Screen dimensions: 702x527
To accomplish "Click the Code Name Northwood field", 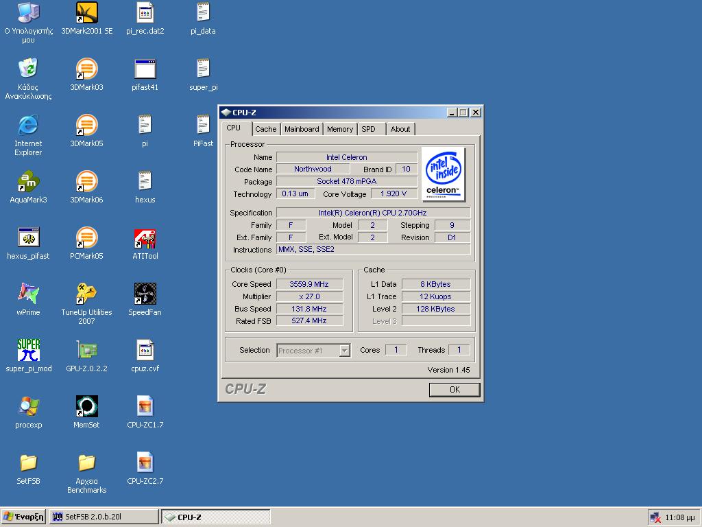I will (313, 169).
